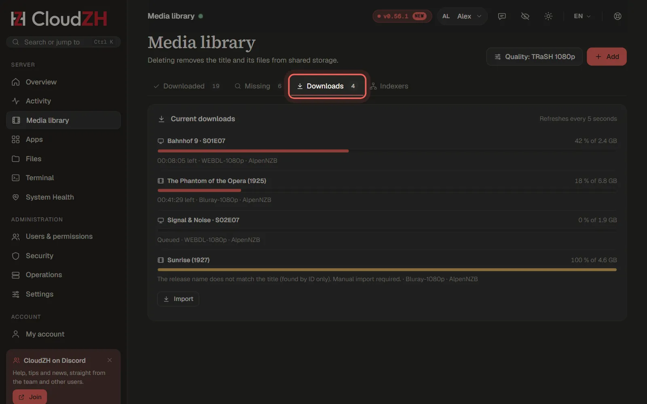Click the Add button
The image size is (647, 404).
[607, 57]
